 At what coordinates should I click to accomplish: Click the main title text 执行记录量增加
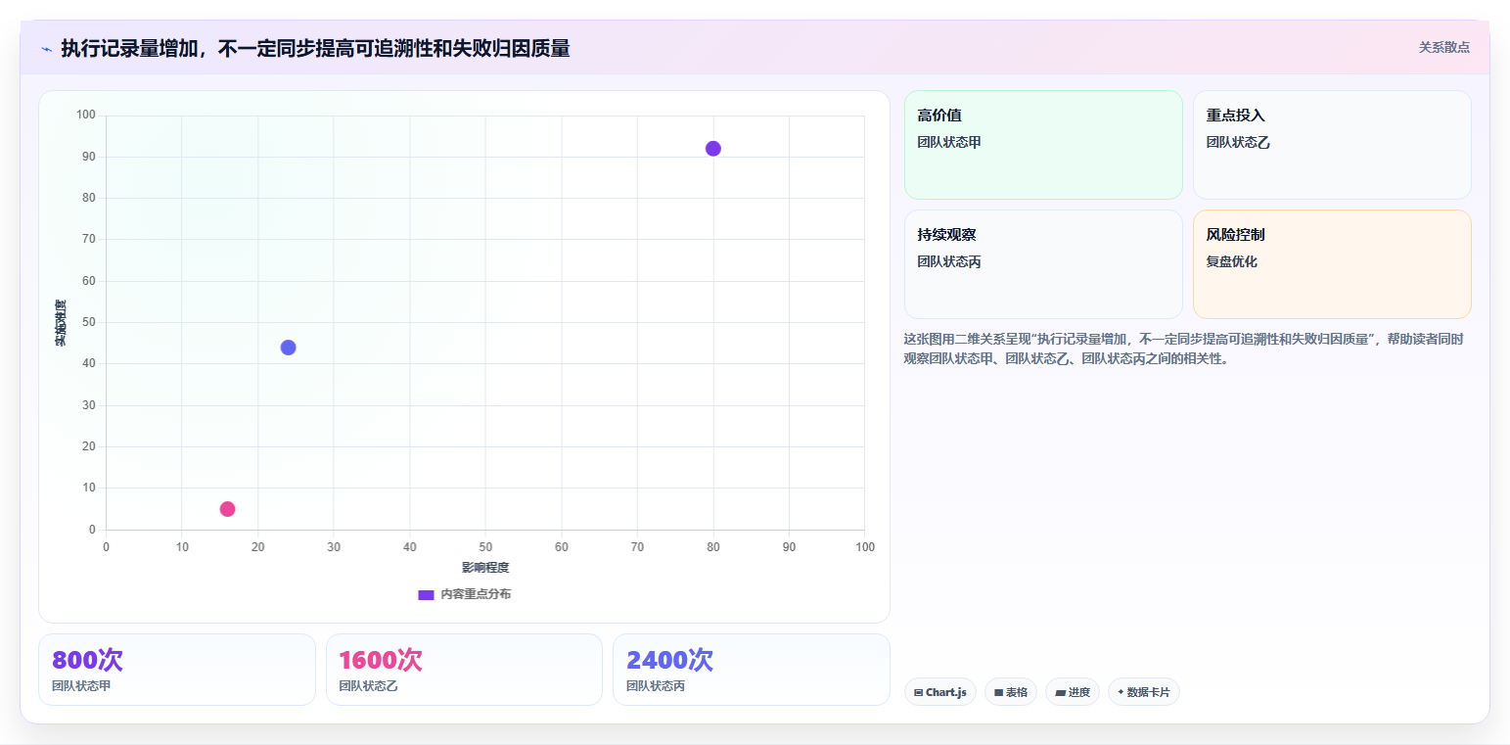click(x=315, y=48)
